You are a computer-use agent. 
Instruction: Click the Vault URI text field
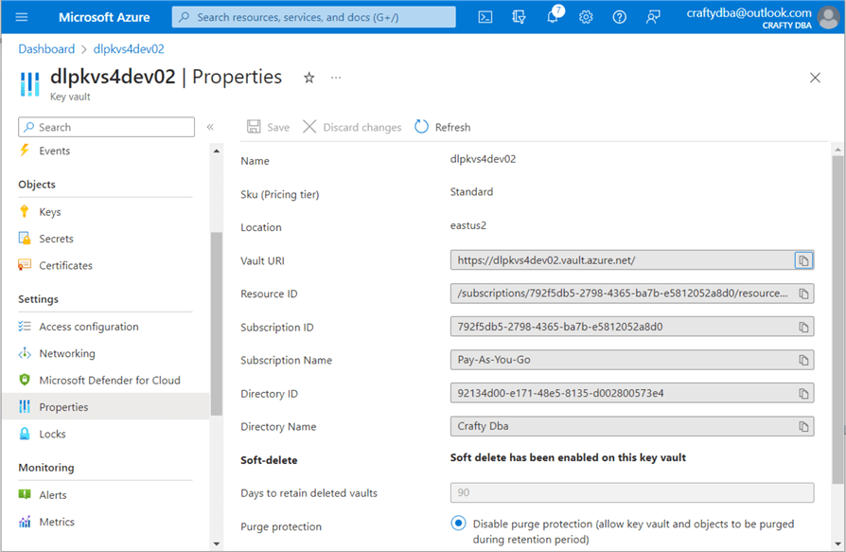[x=622, y=260]
